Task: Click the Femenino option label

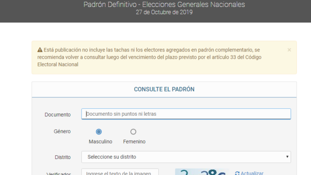Action: coord(134,141)
